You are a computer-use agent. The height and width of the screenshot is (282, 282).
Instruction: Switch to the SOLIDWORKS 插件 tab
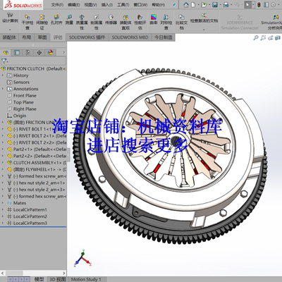tap(87, 37)
